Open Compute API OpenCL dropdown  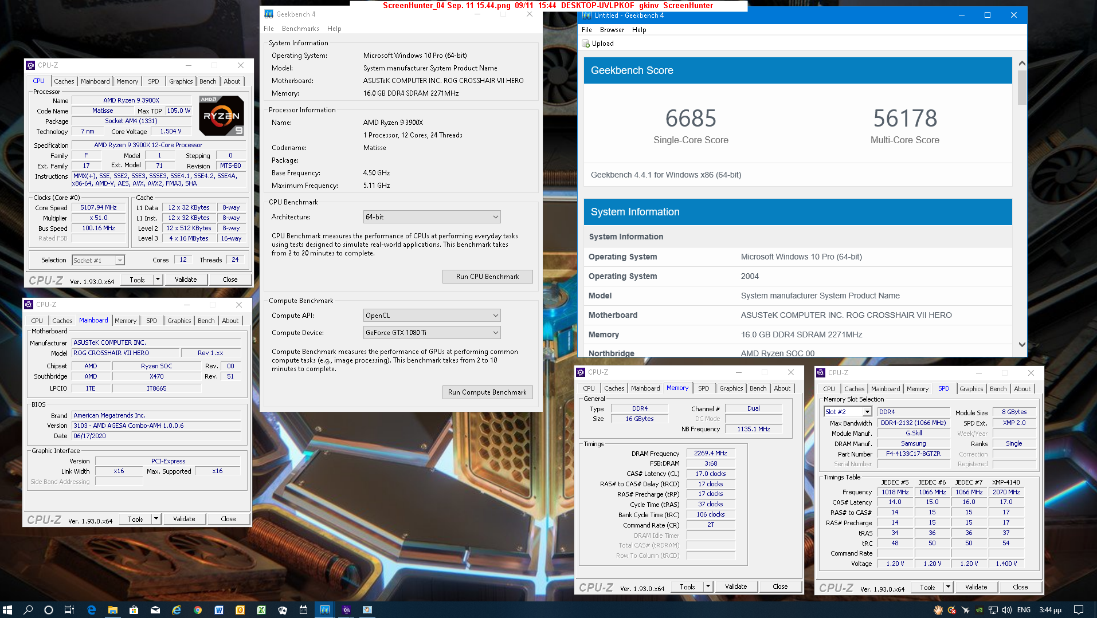(432, 316)
